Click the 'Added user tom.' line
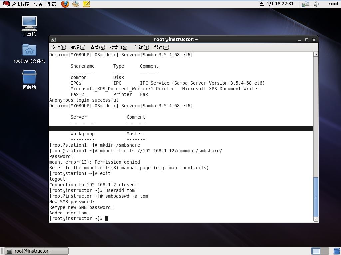Screen dimensions: 341x255 coord(69,213)
